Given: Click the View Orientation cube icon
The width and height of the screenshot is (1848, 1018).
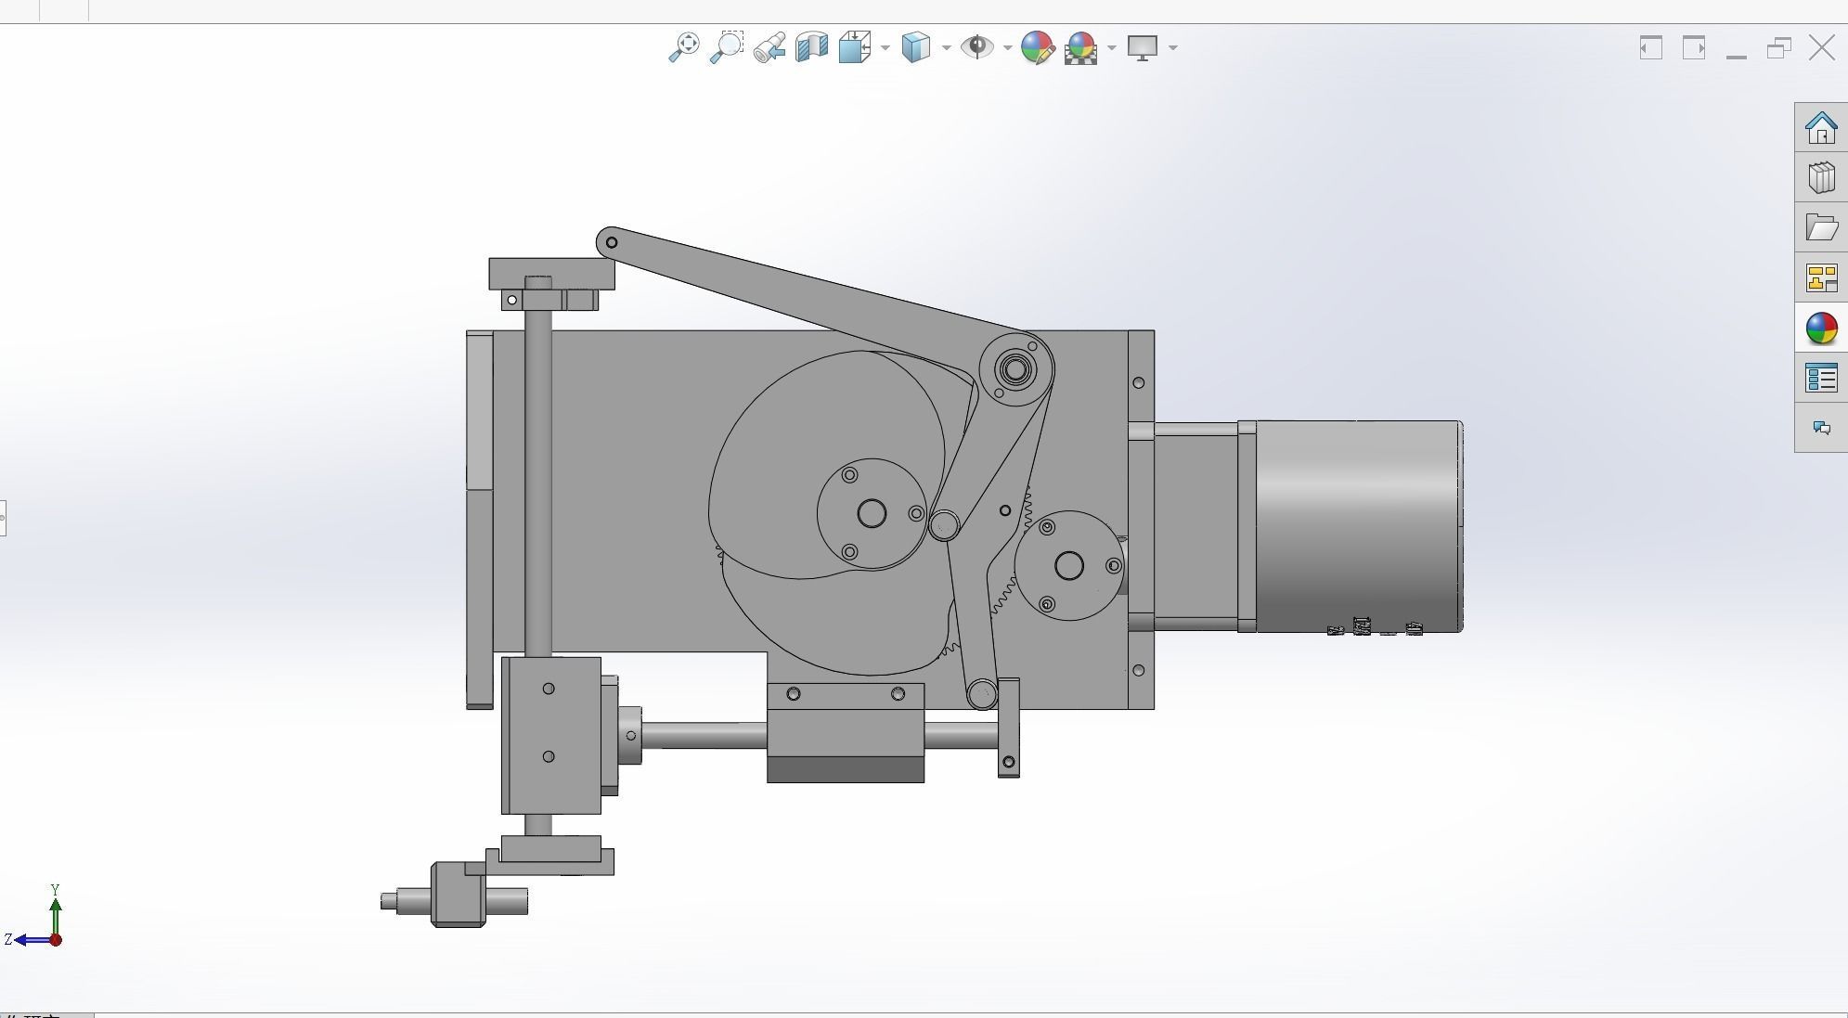Looking at the screenshot, I should pyautogui.click(x=854, y=46).
